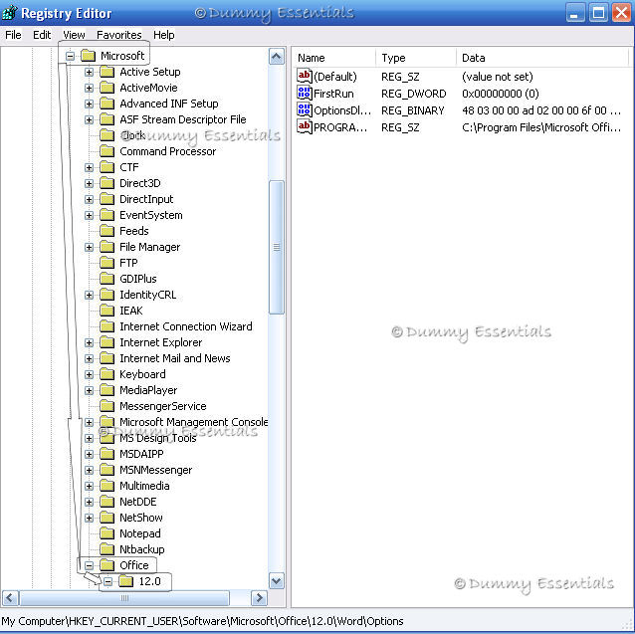The width and height of the screenshot is (635, 634).
Task: Click the Office folder icon
Action: [106, 565]
